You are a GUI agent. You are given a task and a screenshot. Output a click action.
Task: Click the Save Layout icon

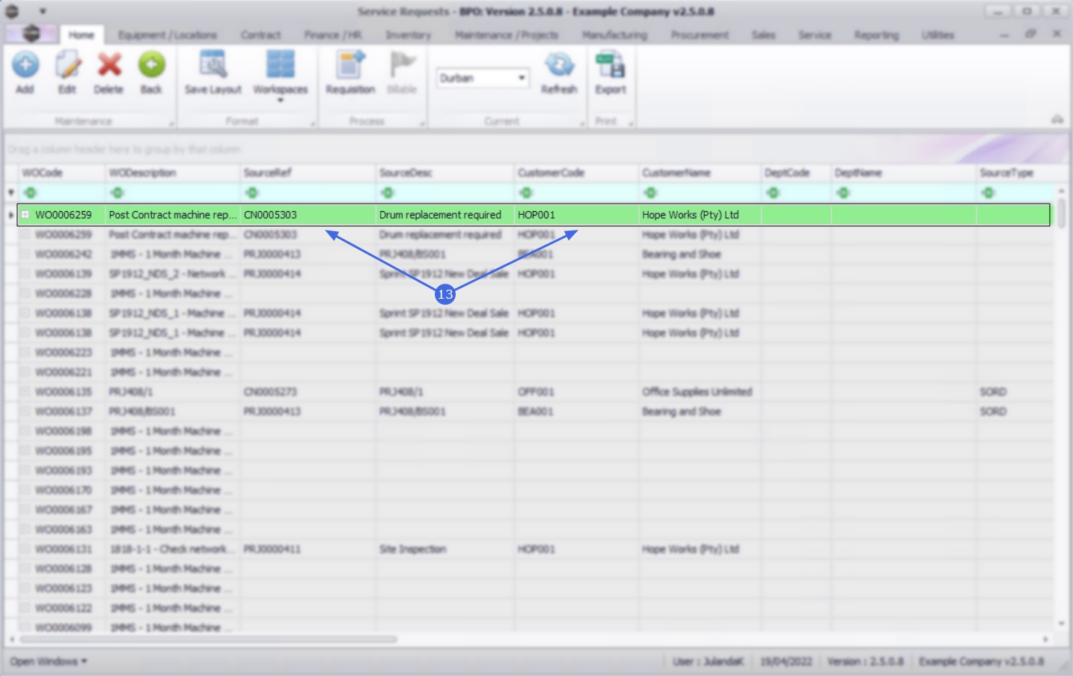(213, 64)
